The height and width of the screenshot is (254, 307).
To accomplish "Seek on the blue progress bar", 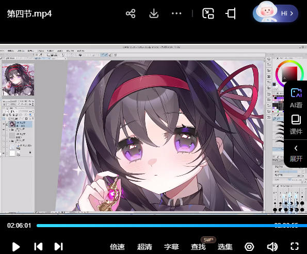I will point(172,226).
